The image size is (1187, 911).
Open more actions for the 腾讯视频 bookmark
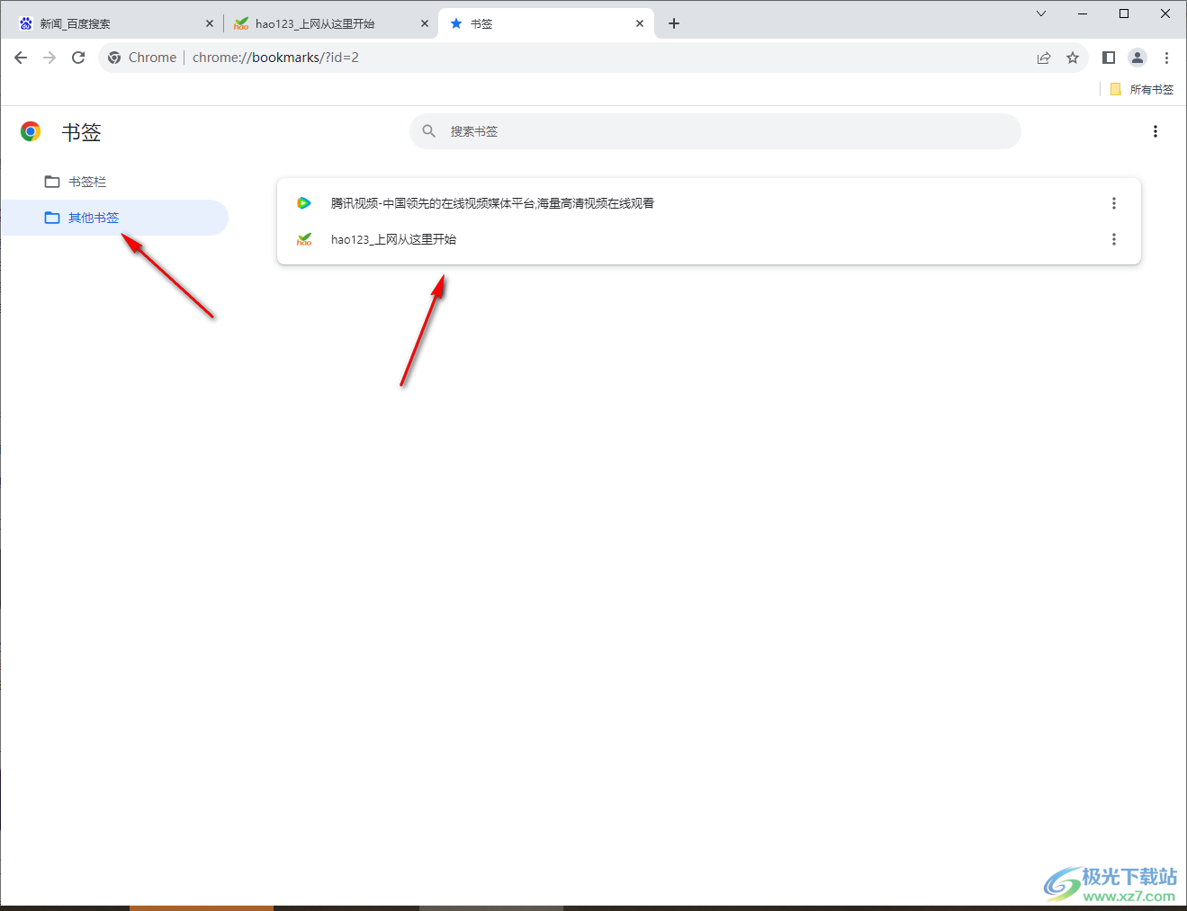point(1114,203)
